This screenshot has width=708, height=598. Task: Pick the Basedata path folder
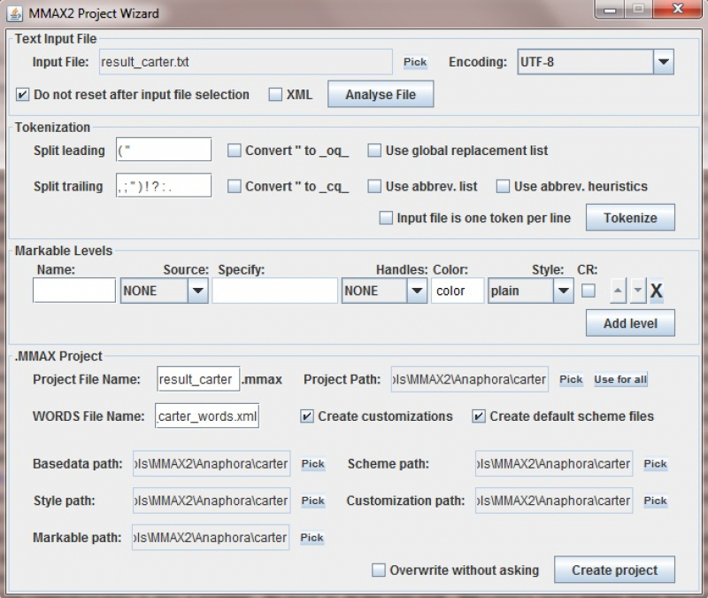(312, 463)
